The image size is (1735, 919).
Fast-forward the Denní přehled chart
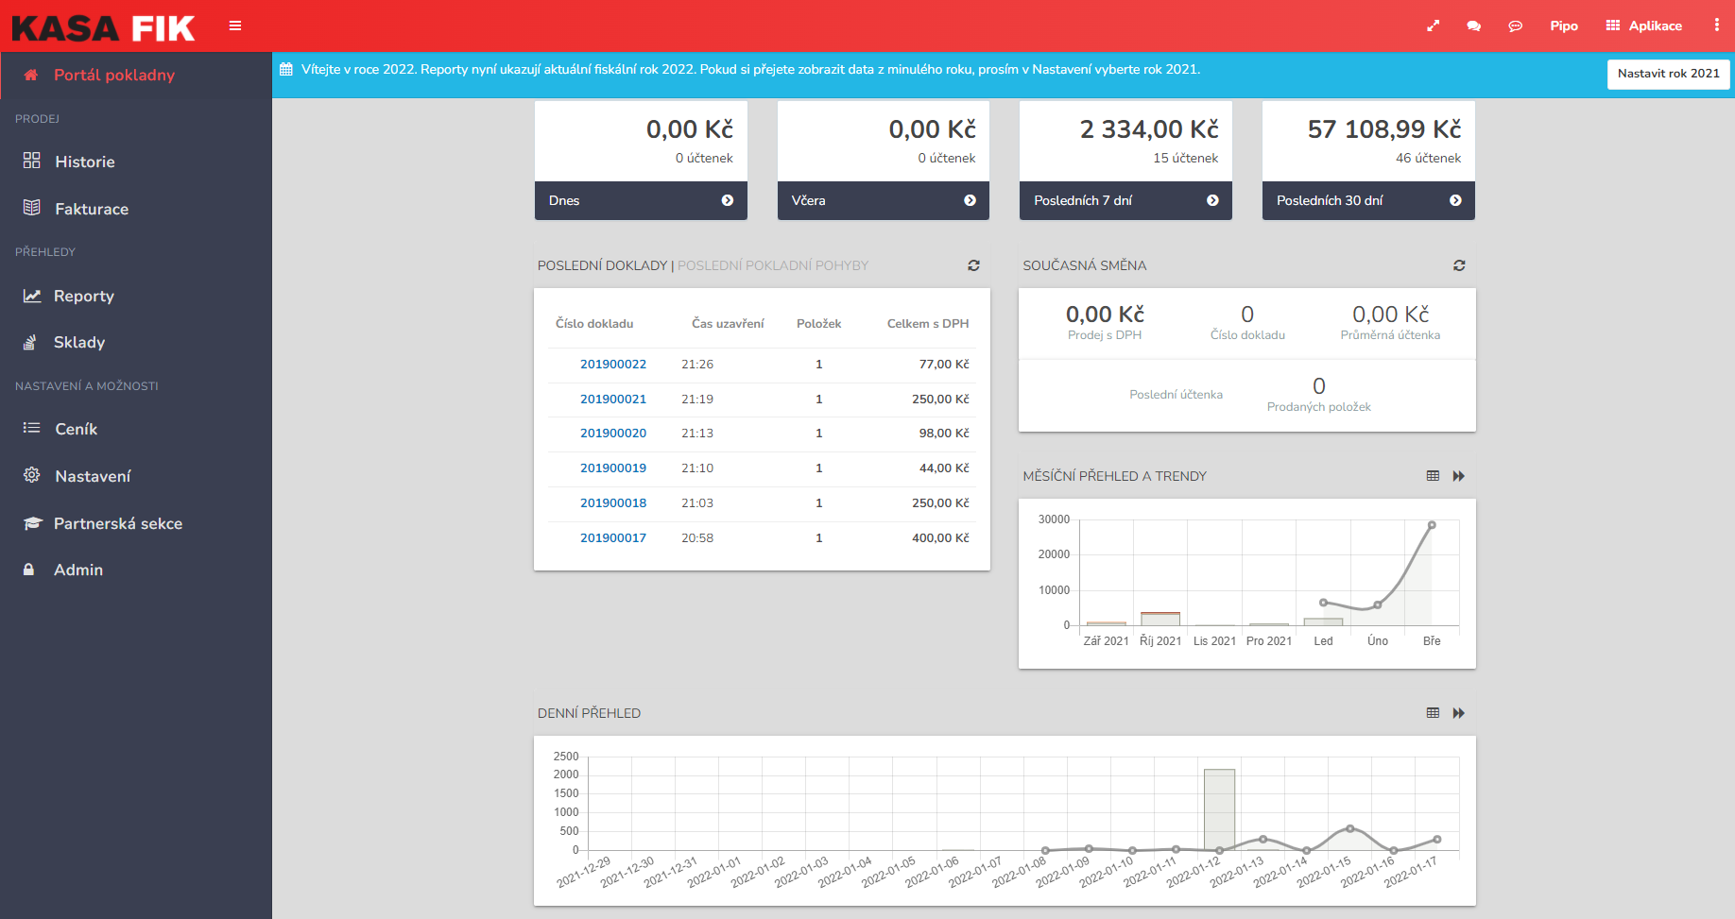point(1458,713)
